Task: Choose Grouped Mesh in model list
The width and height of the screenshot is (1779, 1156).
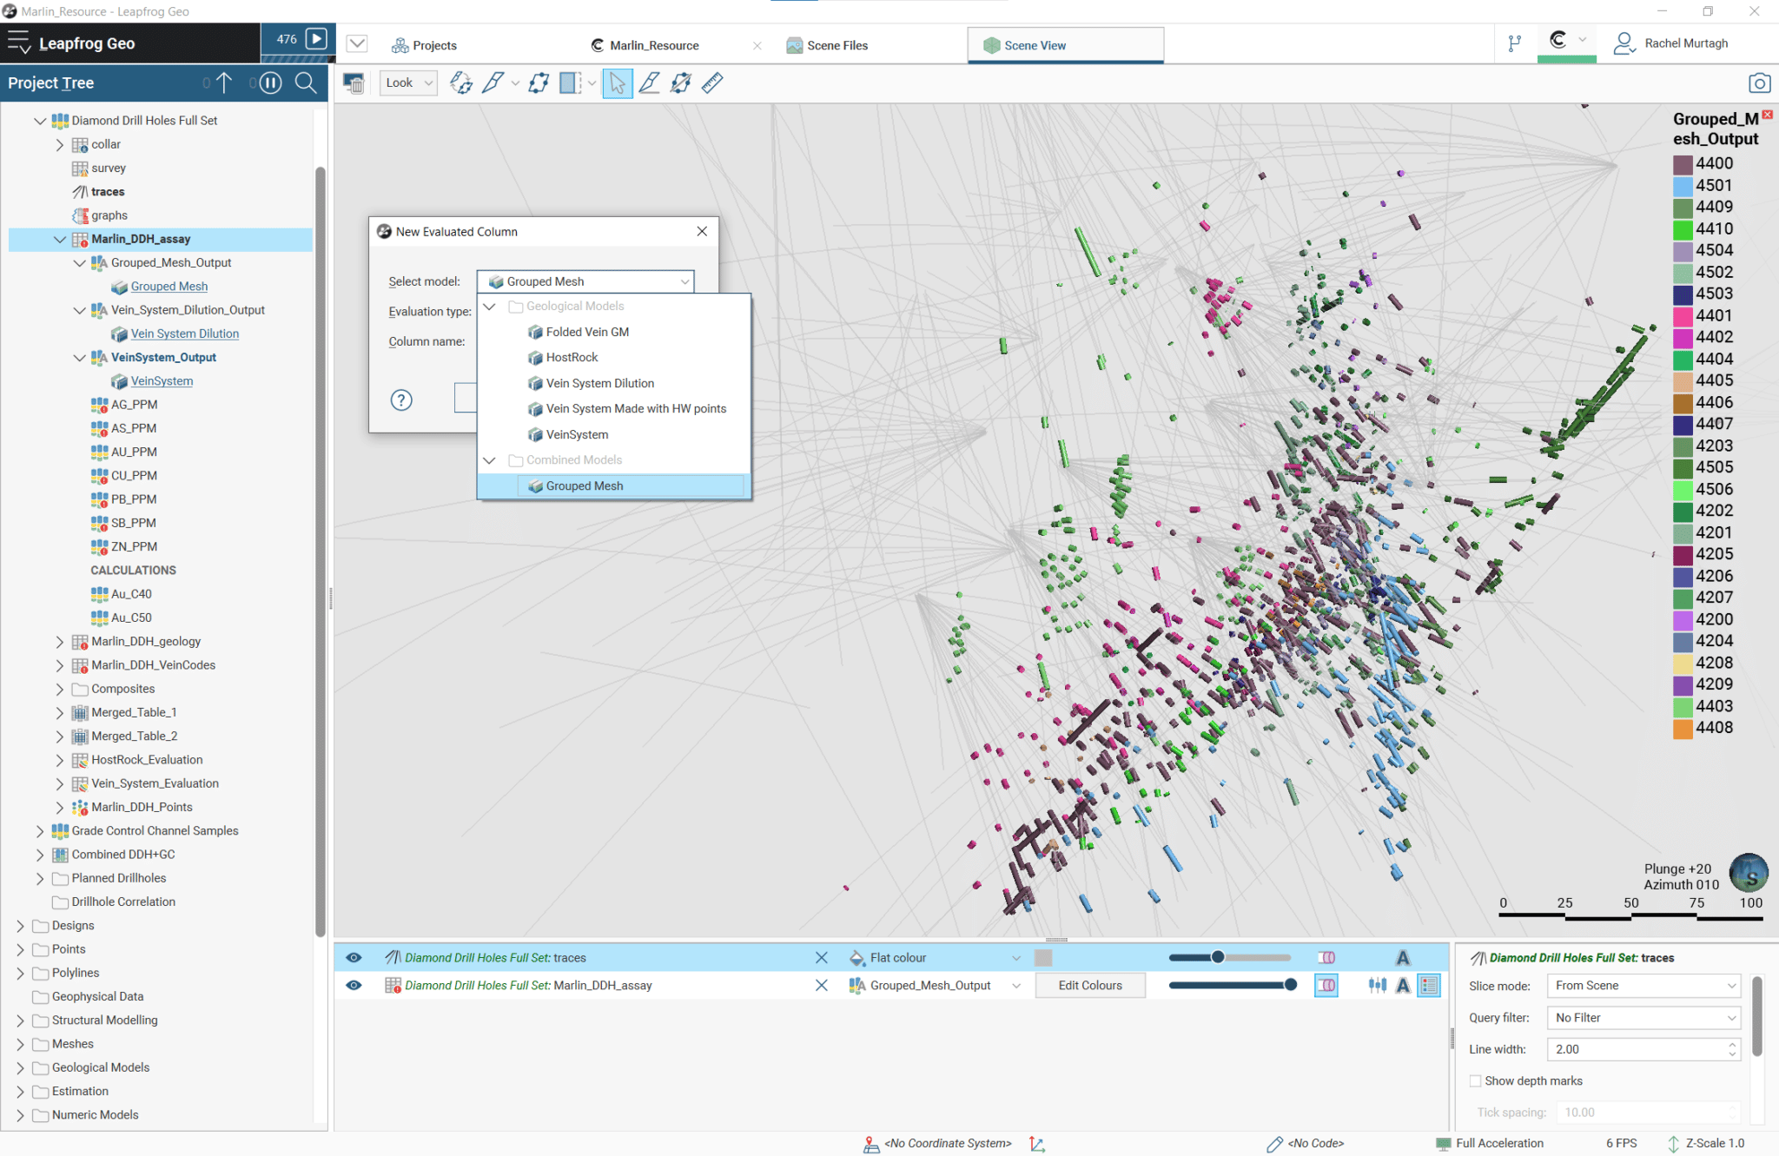Action: [x=614, y=486]
